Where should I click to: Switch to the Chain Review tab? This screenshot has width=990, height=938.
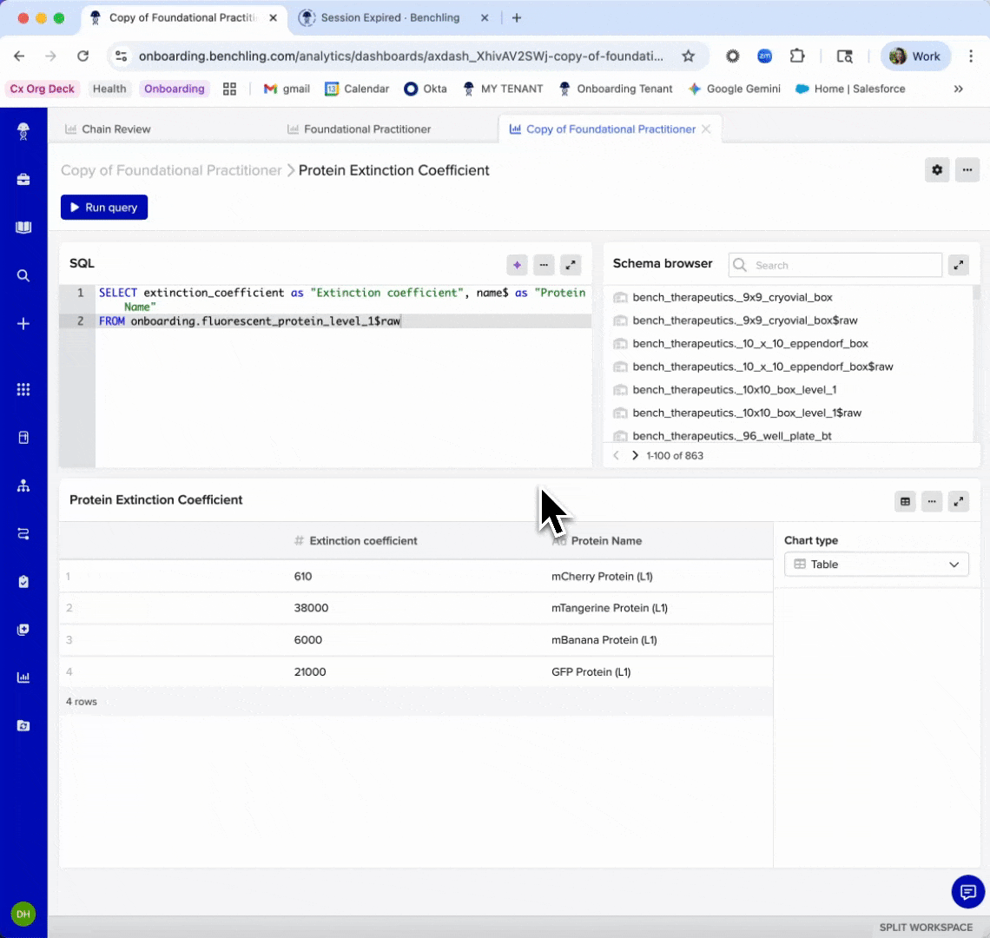pos(115,129)
